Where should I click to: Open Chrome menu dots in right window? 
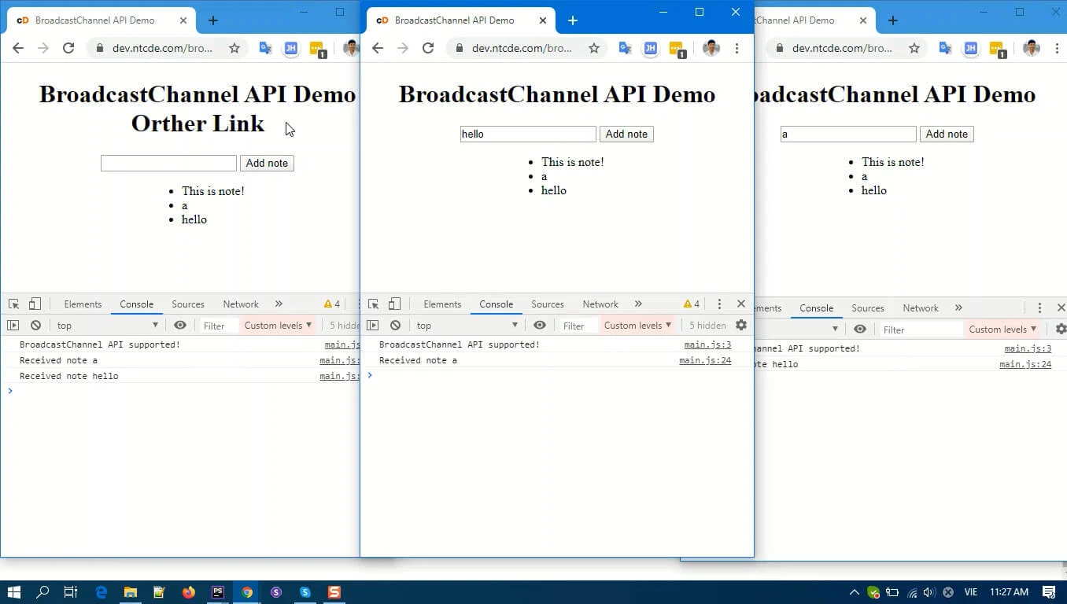[1057, 48]
